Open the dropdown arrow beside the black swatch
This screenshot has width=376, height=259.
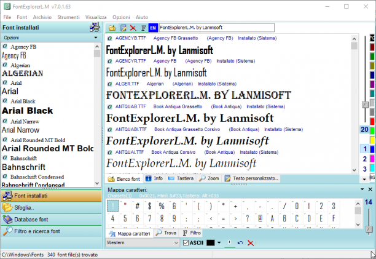click(219, 242)
